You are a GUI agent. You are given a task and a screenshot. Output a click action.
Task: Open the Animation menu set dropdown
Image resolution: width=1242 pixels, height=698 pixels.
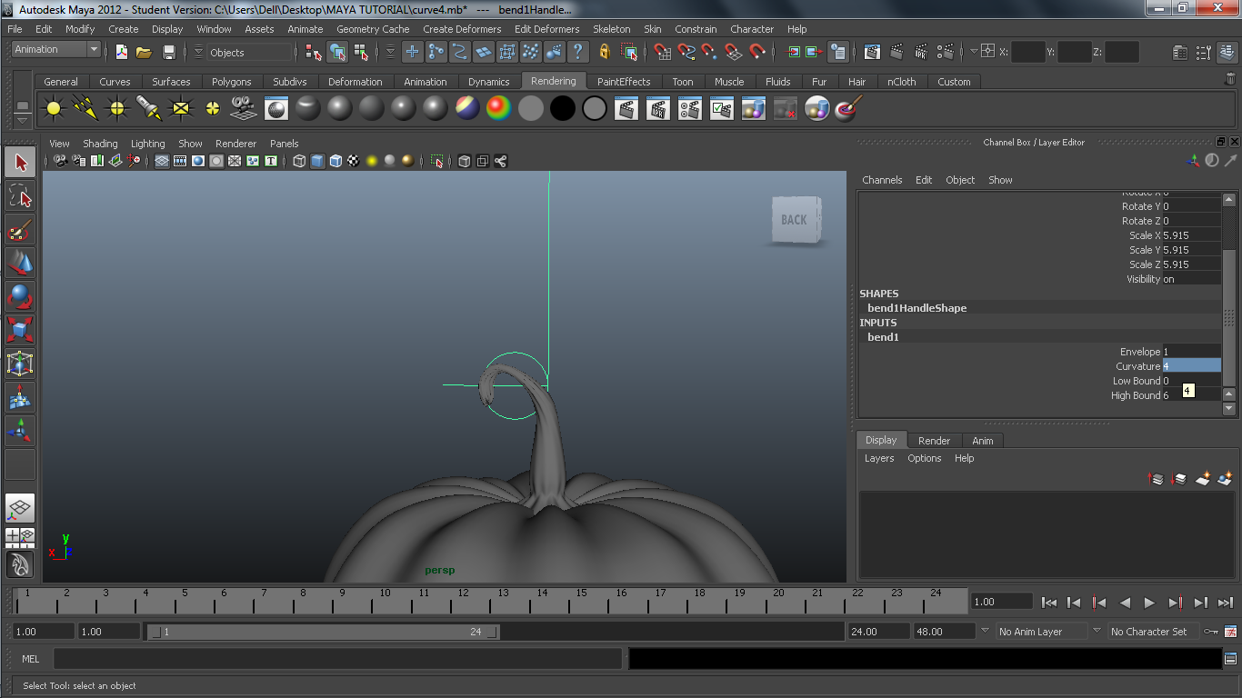(55, 50)
